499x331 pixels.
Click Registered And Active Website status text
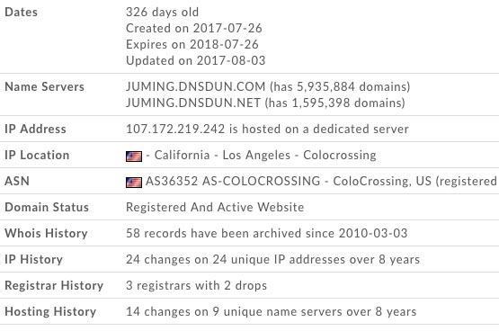(215, 207)
